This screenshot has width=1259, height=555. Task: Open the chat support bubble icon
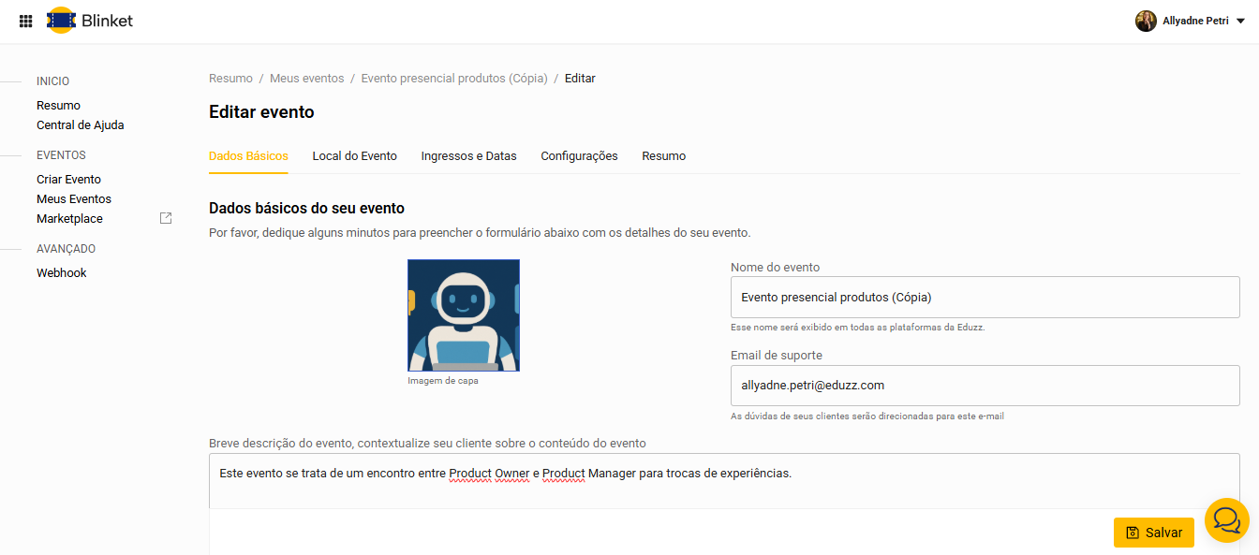tap(1227, 519)
